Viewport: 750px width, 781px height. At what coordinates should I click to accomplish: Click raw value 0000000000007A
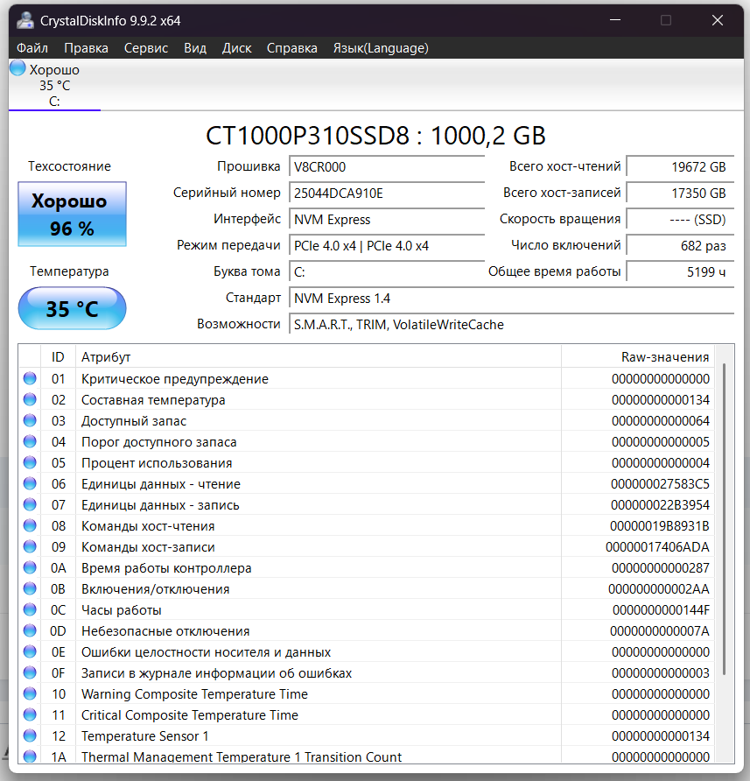pos(660,631)
